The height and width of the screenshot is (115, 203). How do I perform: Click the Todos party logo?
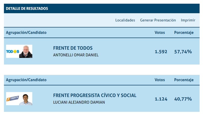pos(12,51)
